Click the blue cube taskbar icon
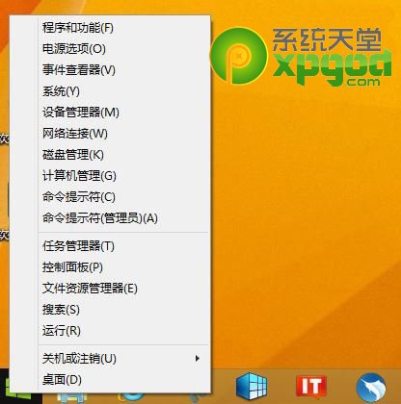The width and height of the screenshot is (401, 404). [x=252, y=386]
